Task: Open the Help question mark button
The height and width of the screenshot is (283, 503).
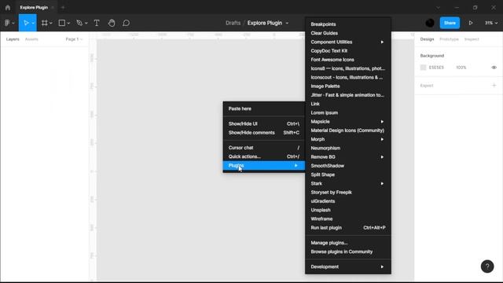Action: pos(487,266)
